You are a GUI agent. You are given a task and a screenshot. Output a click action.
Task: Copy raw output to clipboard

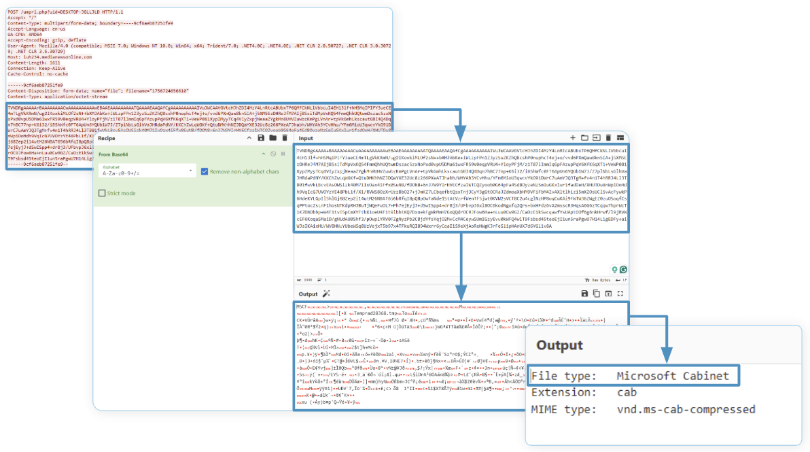(596, 294)
